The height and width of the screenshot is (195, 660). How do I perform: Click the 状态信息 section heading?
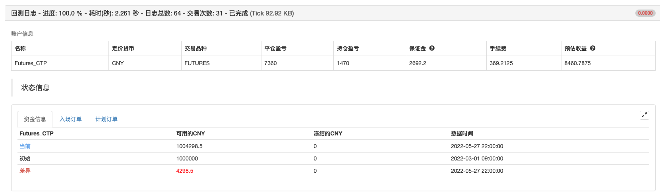tap(35, 88)
